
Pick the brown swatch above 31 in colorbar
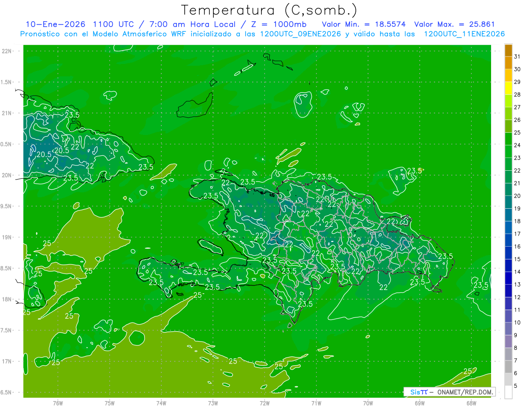coord(508,50)
